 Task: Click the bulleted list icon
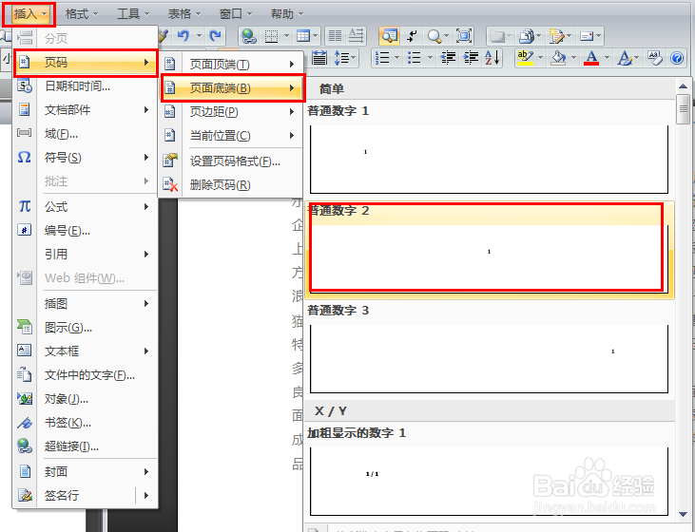click(x=414, y=58)
